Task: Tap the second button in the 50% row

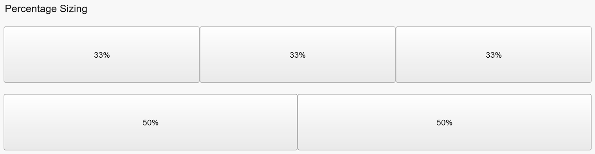Action: (x=445, y=122)
